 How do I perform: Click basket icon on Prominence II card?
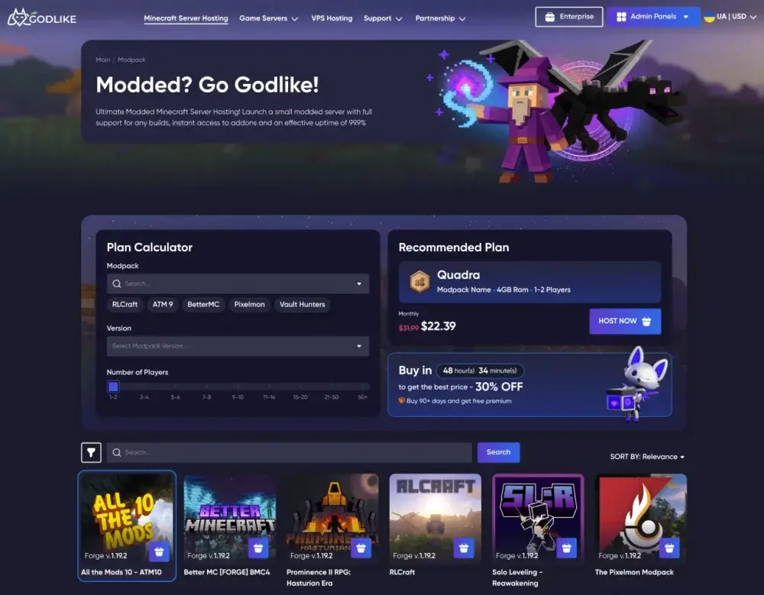coord(361,548)
